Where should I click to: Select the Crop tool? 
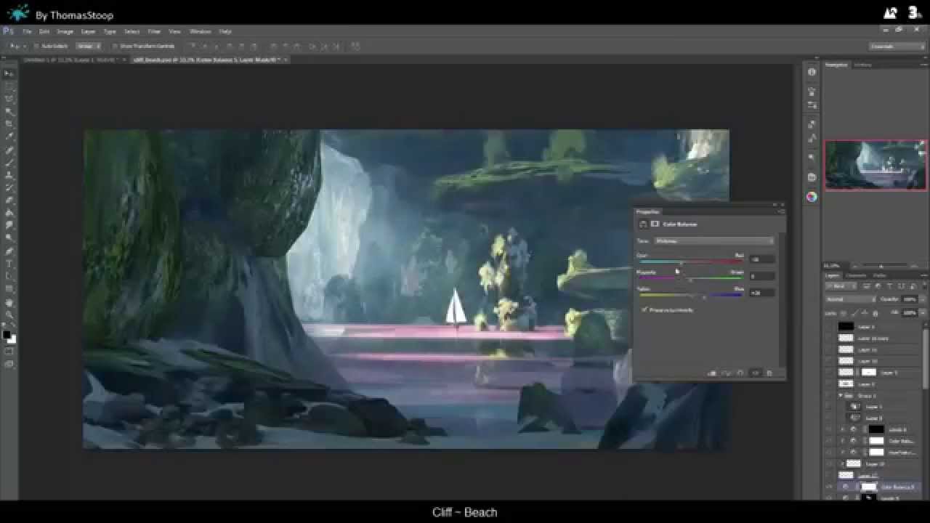click(x=9, y=123)
